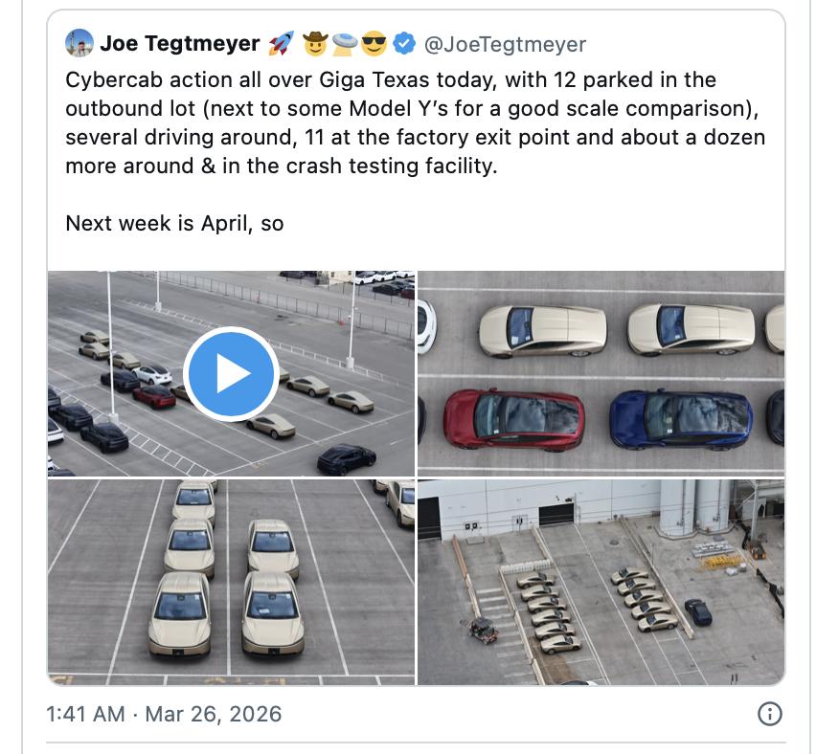The height and width of the screenshot is (754, 839).
Task: Click the blue verified badge
Action: 405,44
